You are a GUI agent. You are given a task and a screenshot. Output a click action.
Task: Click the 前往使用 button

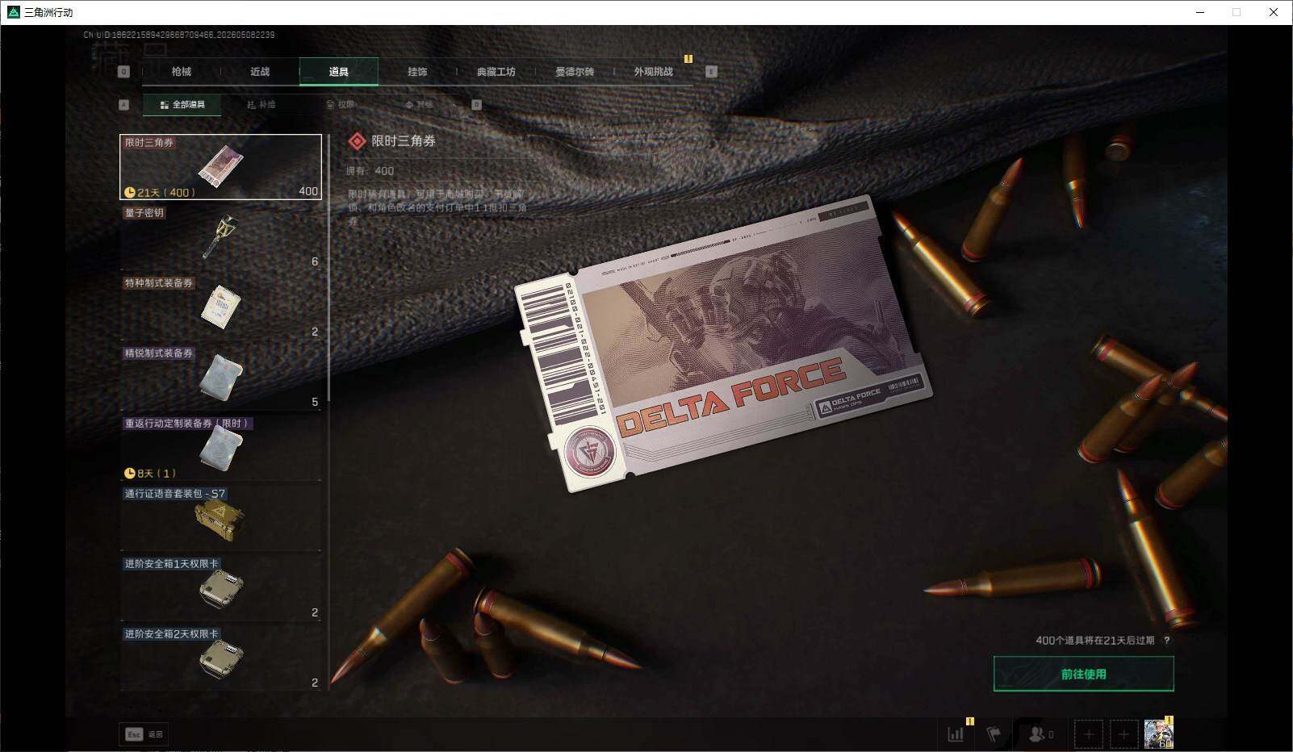(x=1083, y=674)
